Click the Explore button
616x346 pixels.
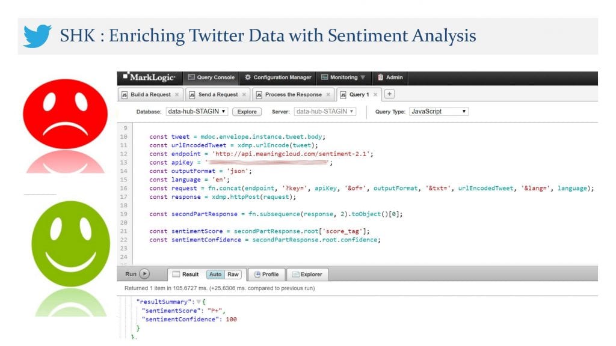247,112
